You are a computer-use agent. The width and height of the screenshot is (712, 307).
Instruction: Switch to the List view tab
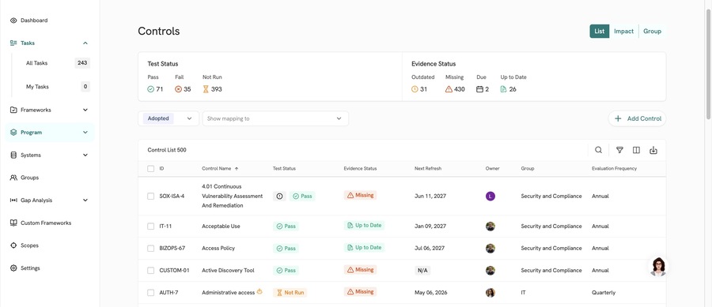[600, 32]
